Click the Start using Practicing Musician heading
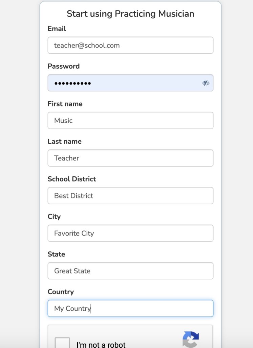This screenshot has width=253, height=348. point(130,14)
